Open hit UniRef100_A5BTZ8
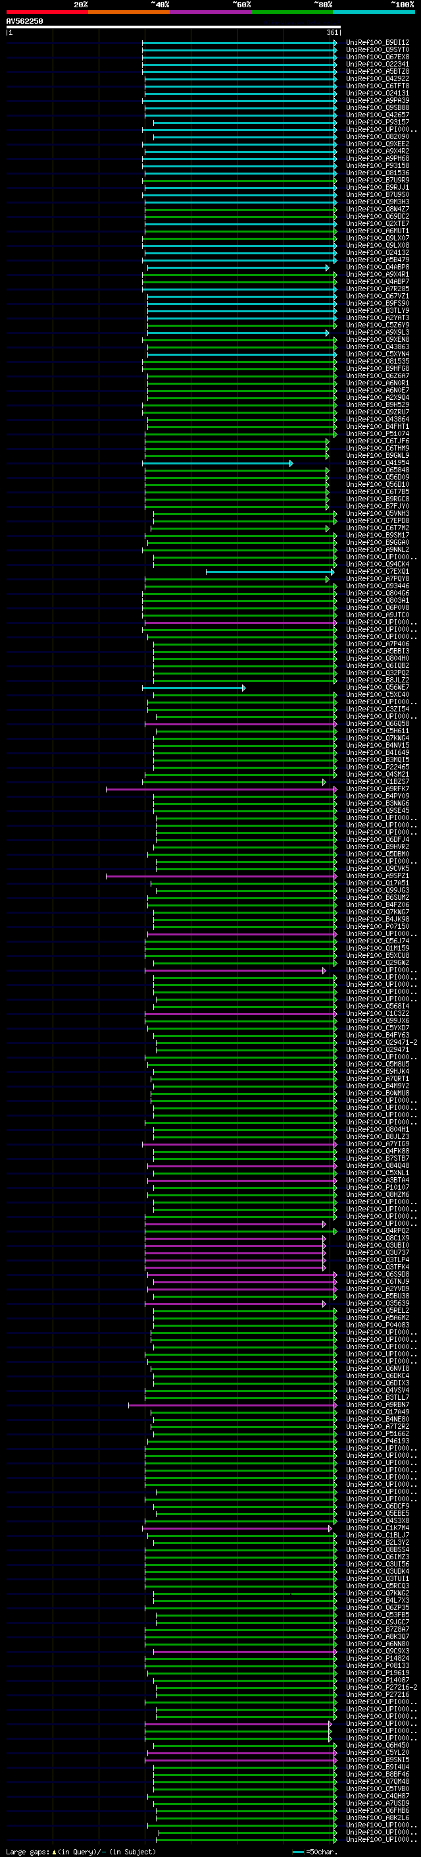This screenshot has width=421, height=1857. (x=378, y=71)
